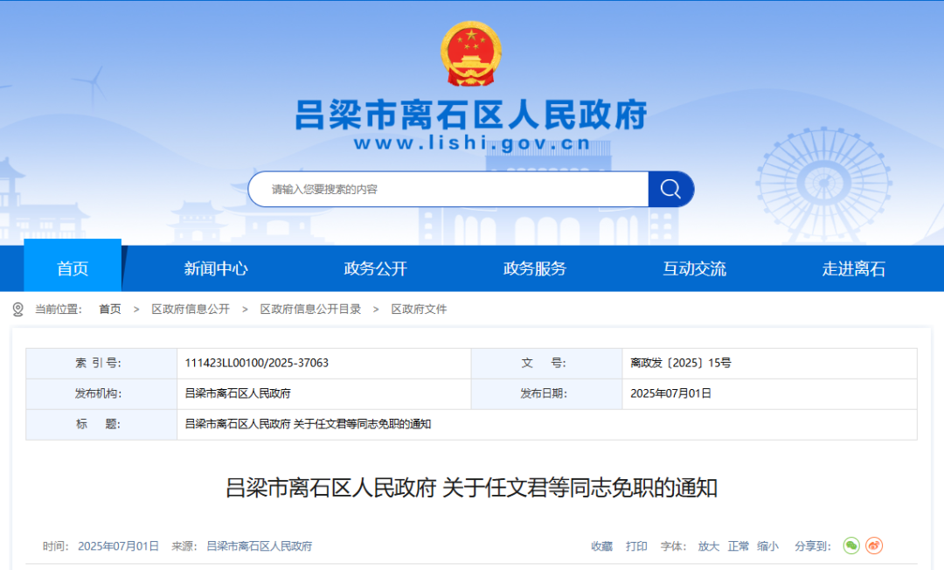Viewport: 944px width, 570px height.
Task: Open the 政务公开 navigation menu
Action: click(374, 268)
